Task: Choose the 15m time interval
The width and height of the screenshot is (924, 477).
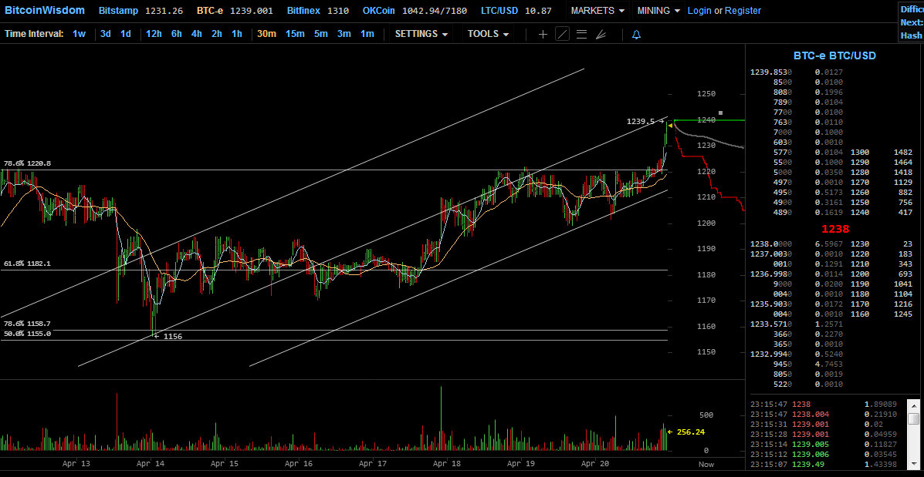Action: [x=295, y=34]
